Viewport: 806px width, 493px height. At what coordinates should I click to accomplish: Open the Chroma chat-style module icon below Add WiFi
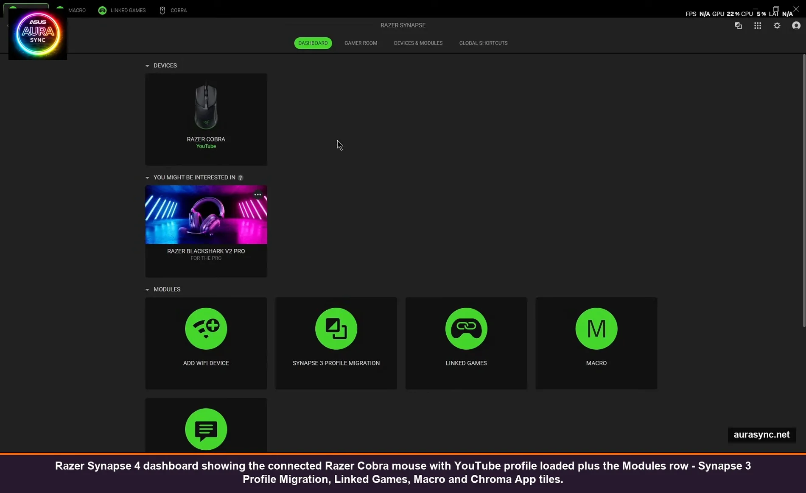tap(206, 428)
